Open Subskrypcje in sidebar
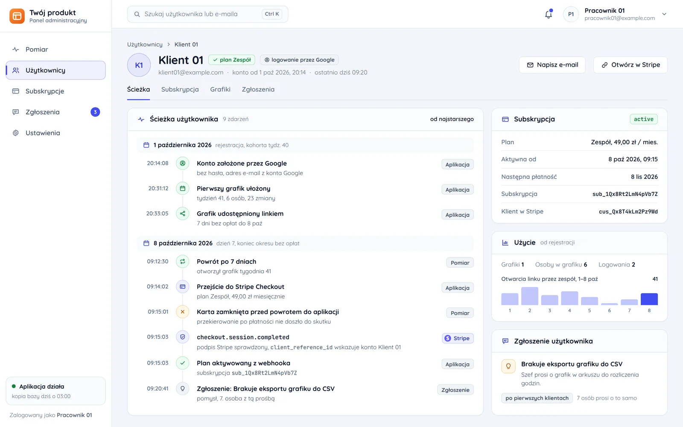This screenshot has height=427, width=683. pos(55,91)
